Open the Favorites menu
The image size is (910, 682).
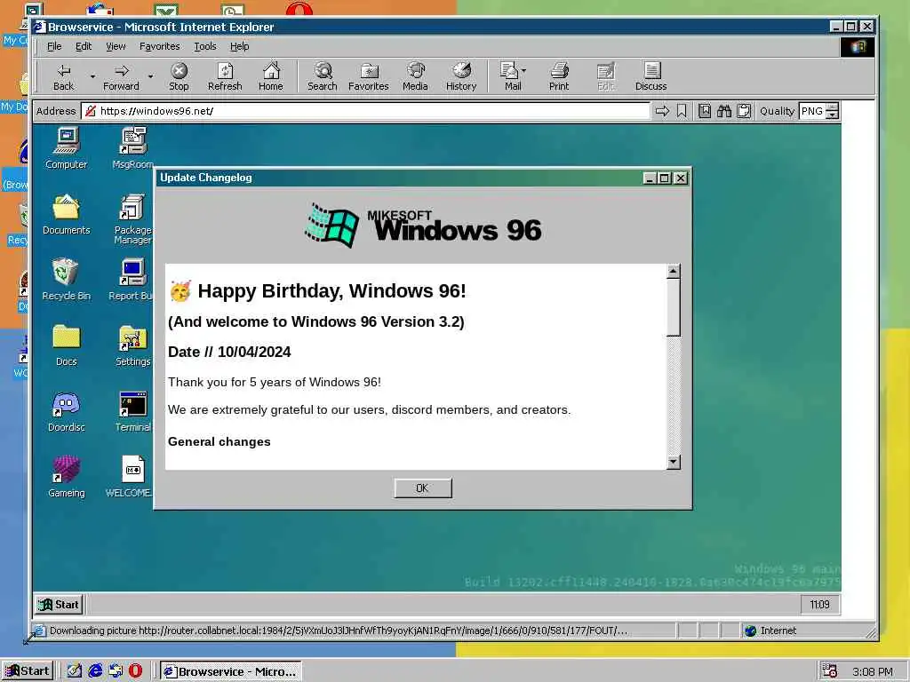(x=160, y=46)
